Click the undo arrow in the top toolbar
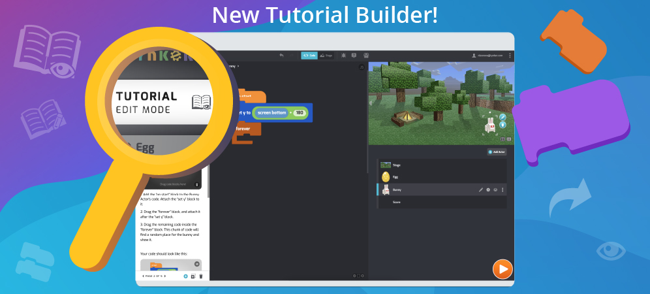Image resolution: width=650 pixels, height=294 pixels. click(281, 56)
